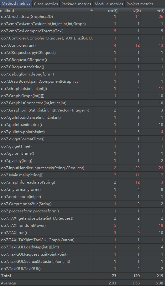Select the oo7.TAXI.run() row
This screenshot has width=165, height=286.
[82, 233]
